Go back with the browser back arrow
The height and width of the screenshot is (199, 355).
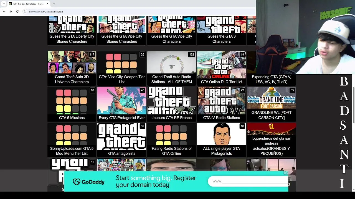pyautogui.click(x=4, y=12)
